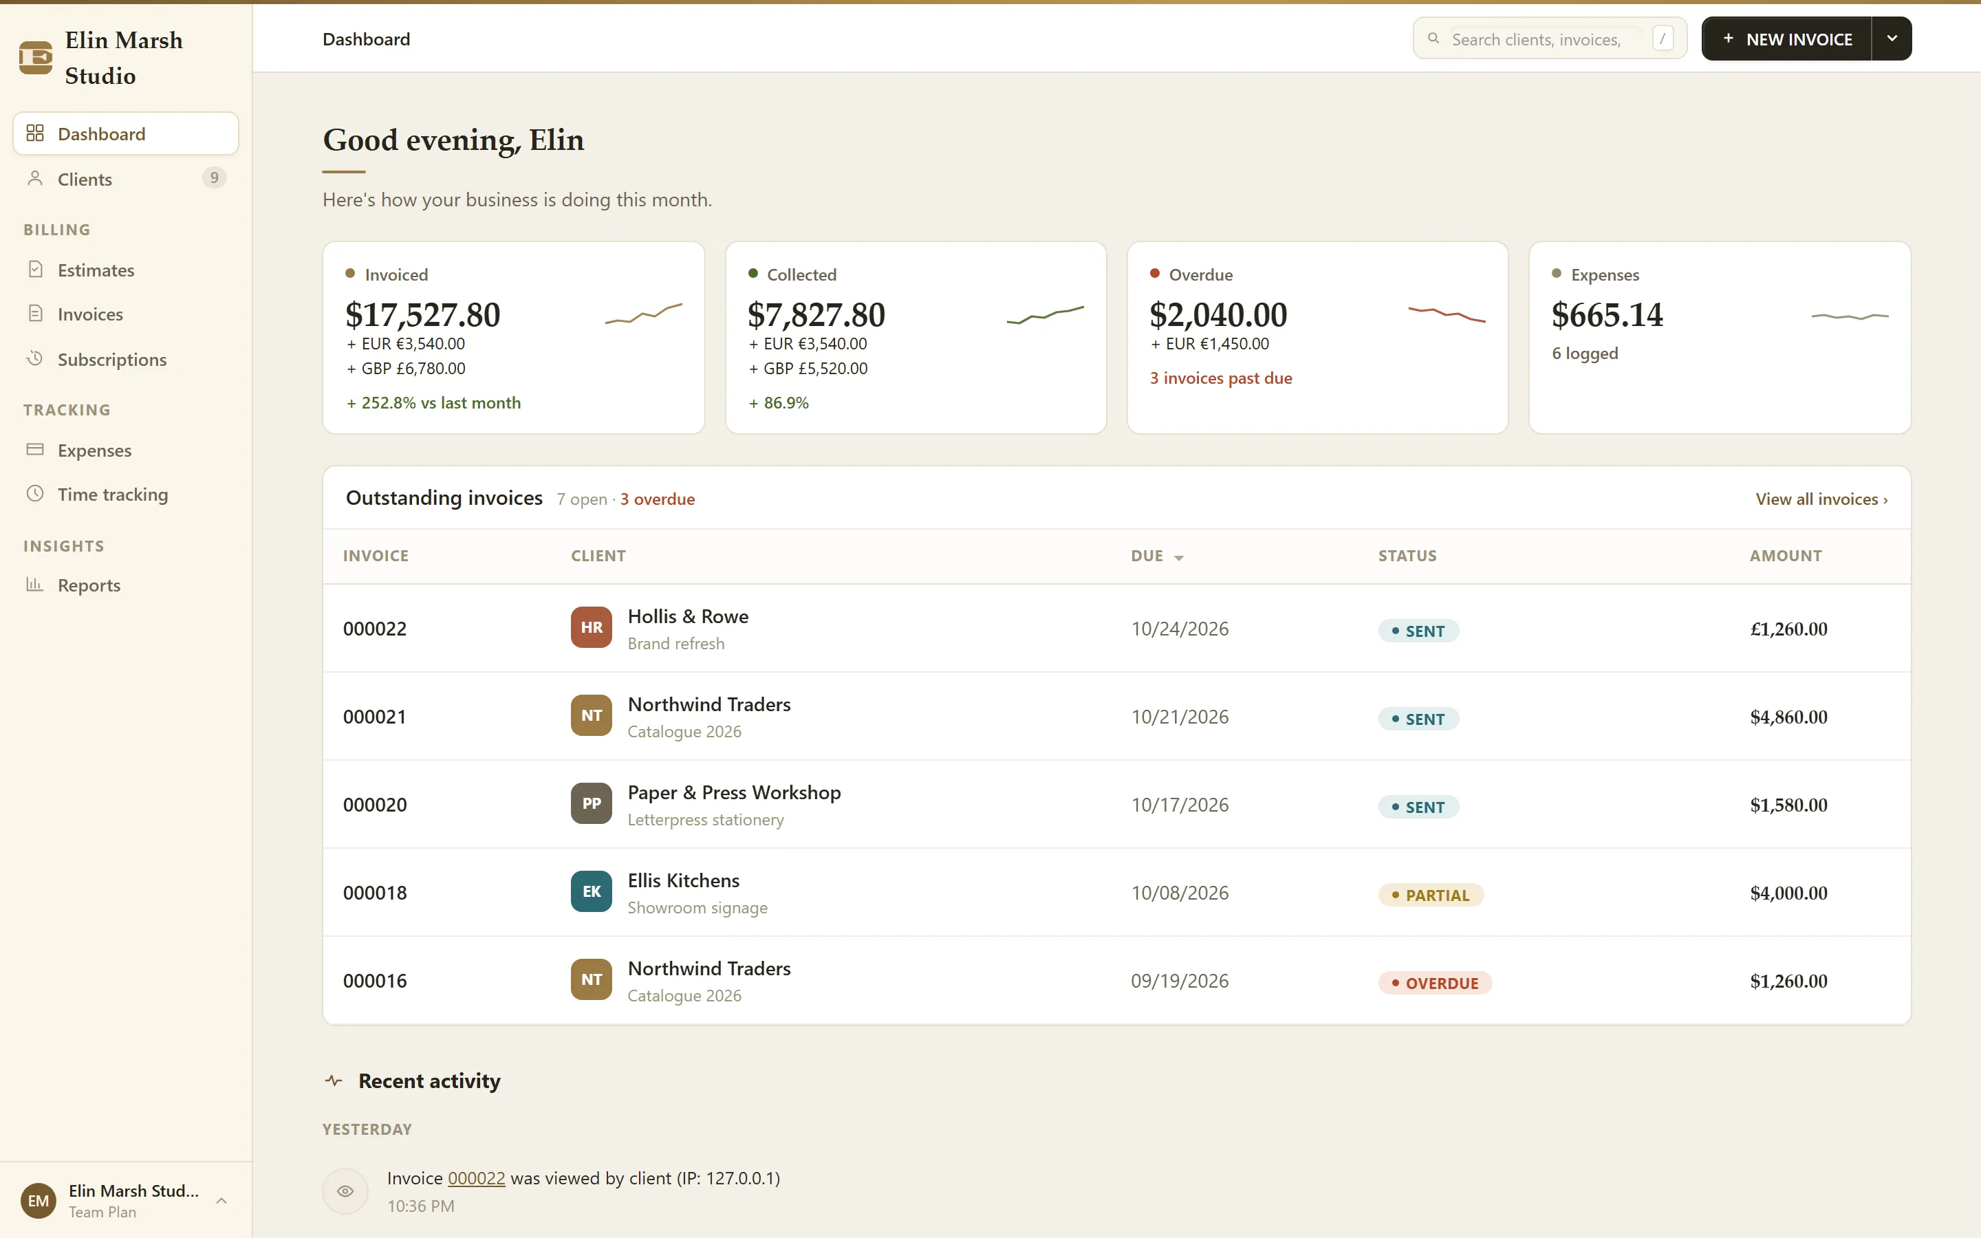Click the PARTIAL status badge

pos(1430,894)
